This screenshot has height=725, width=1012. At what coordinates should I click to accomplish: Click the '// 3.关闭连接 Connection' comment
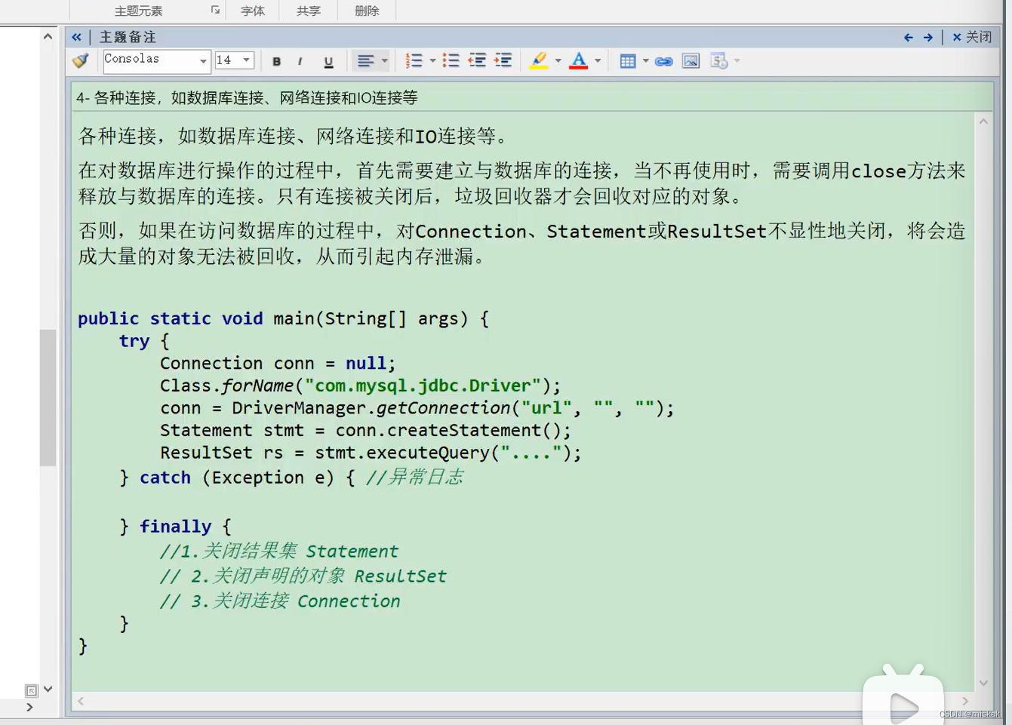[x=280, y=601]
